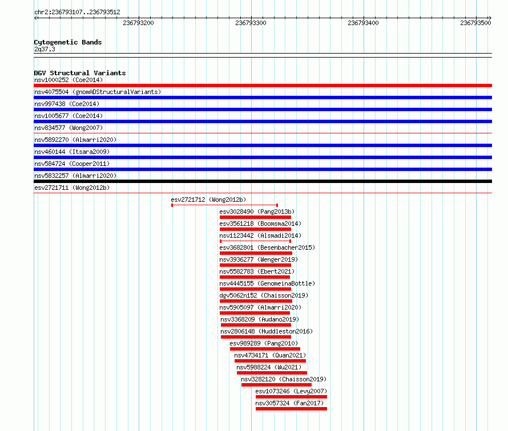Click nsv3936277 (Wenger2019) label

click(259, 259)
